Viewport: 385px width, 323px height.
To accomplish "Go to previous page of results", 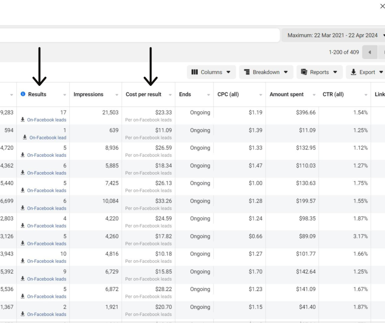I will 370,52.
